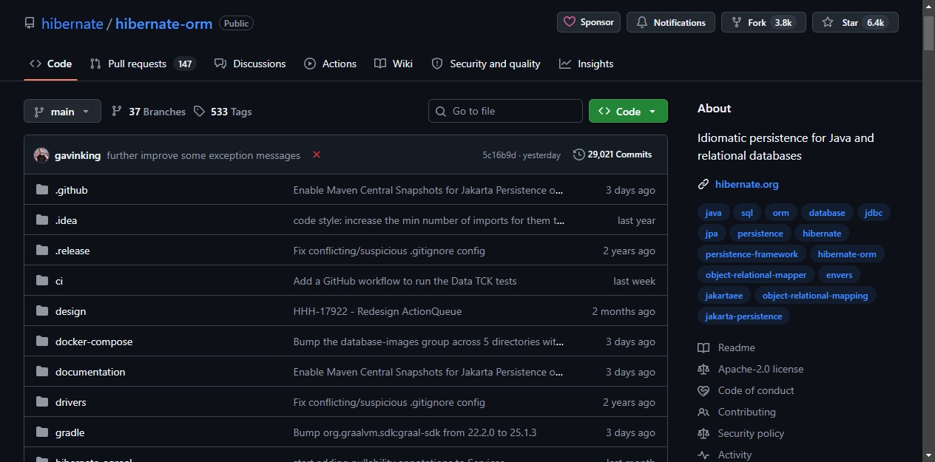Click the .release folder icon
The image size is (935, 462).
tap(42, 251)
